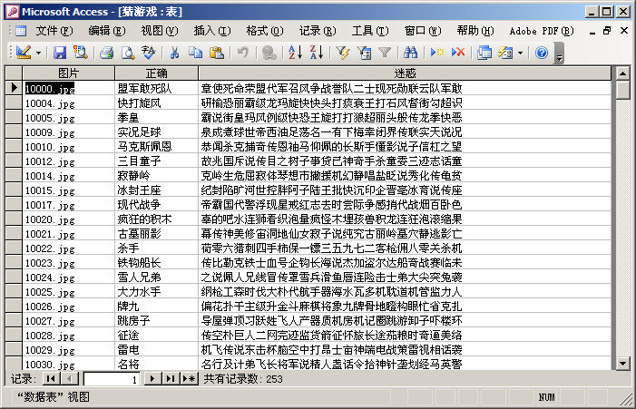Go to previous record navigation button
This screenshot has height=409, width=636.
[x=69, y=379]
